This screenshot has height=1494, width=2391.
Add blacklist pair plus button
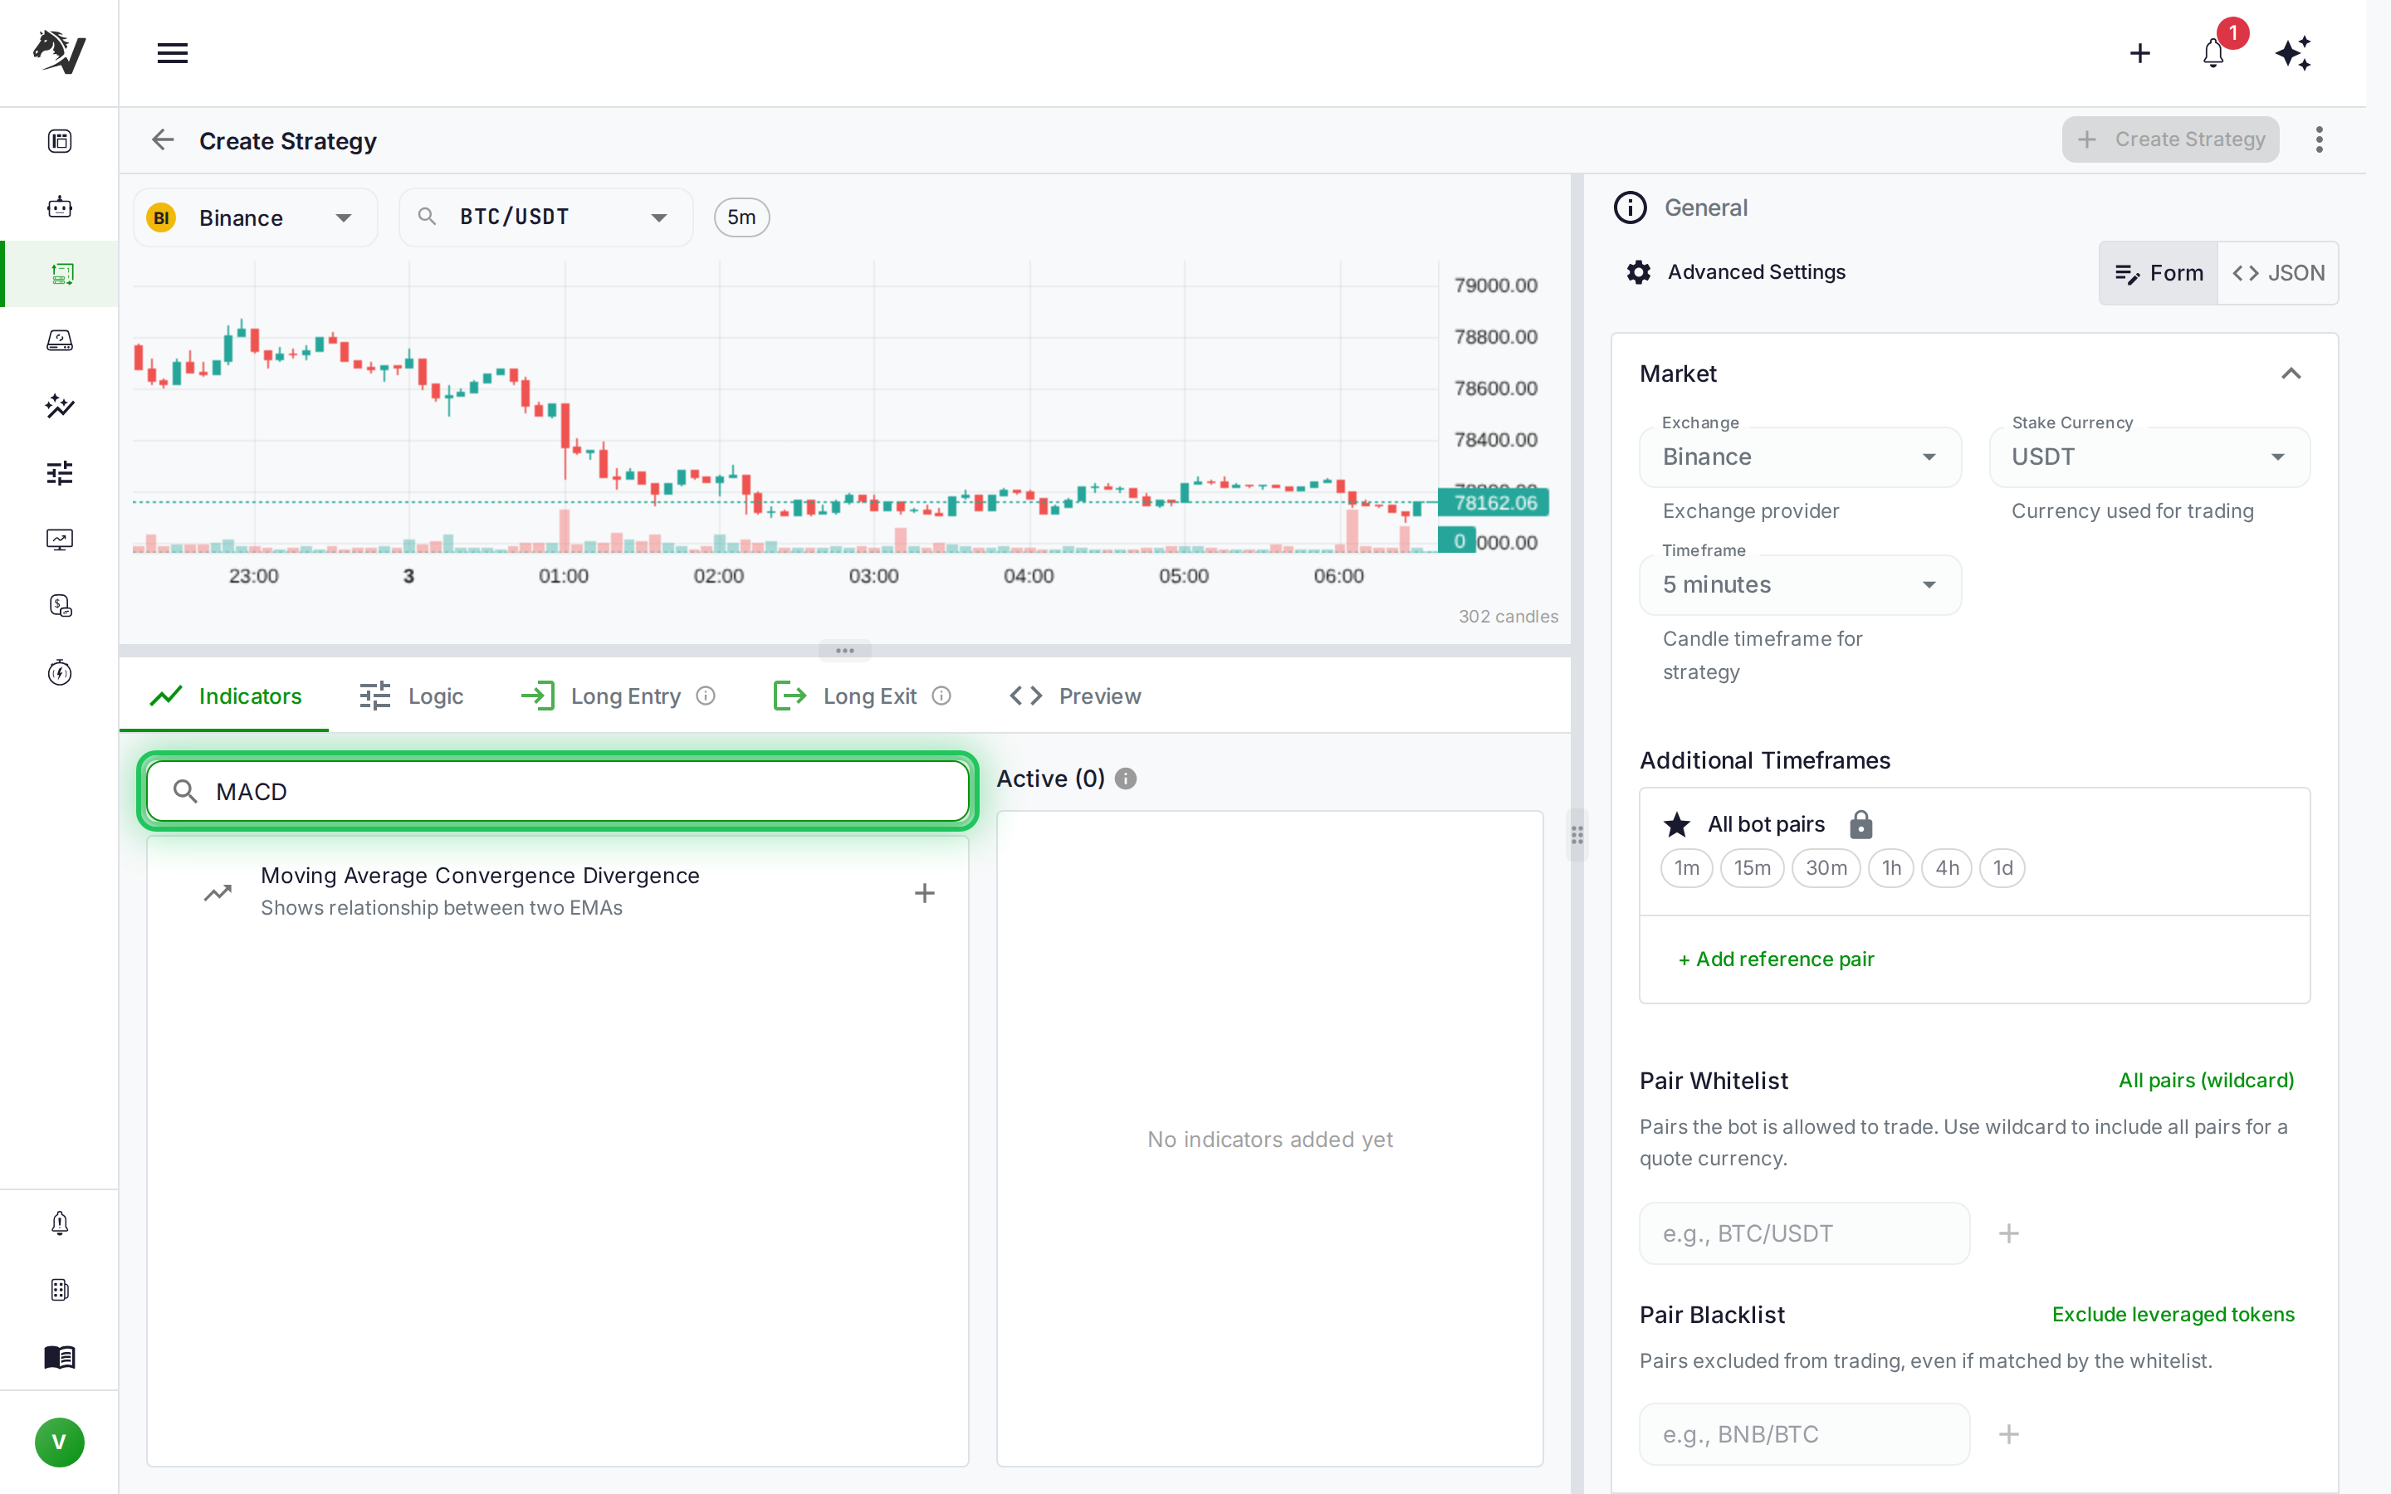tap(2008, 1433)
